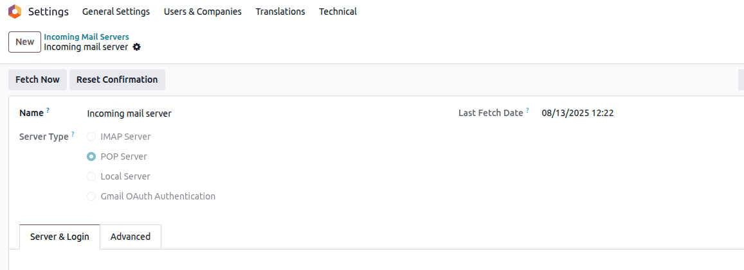Select the Local Server radio option
The width and height of the screenshot is (744, 270).
tap(91, 176)
